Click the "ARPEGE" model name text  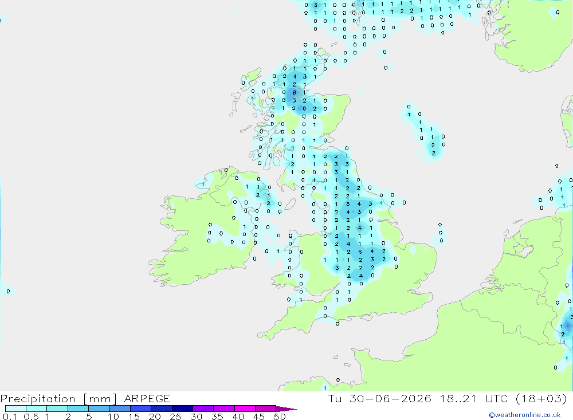(147, 398)
